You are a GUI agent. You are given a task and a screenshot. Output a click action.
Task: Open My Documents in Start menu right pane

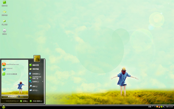tap(34, 65)
